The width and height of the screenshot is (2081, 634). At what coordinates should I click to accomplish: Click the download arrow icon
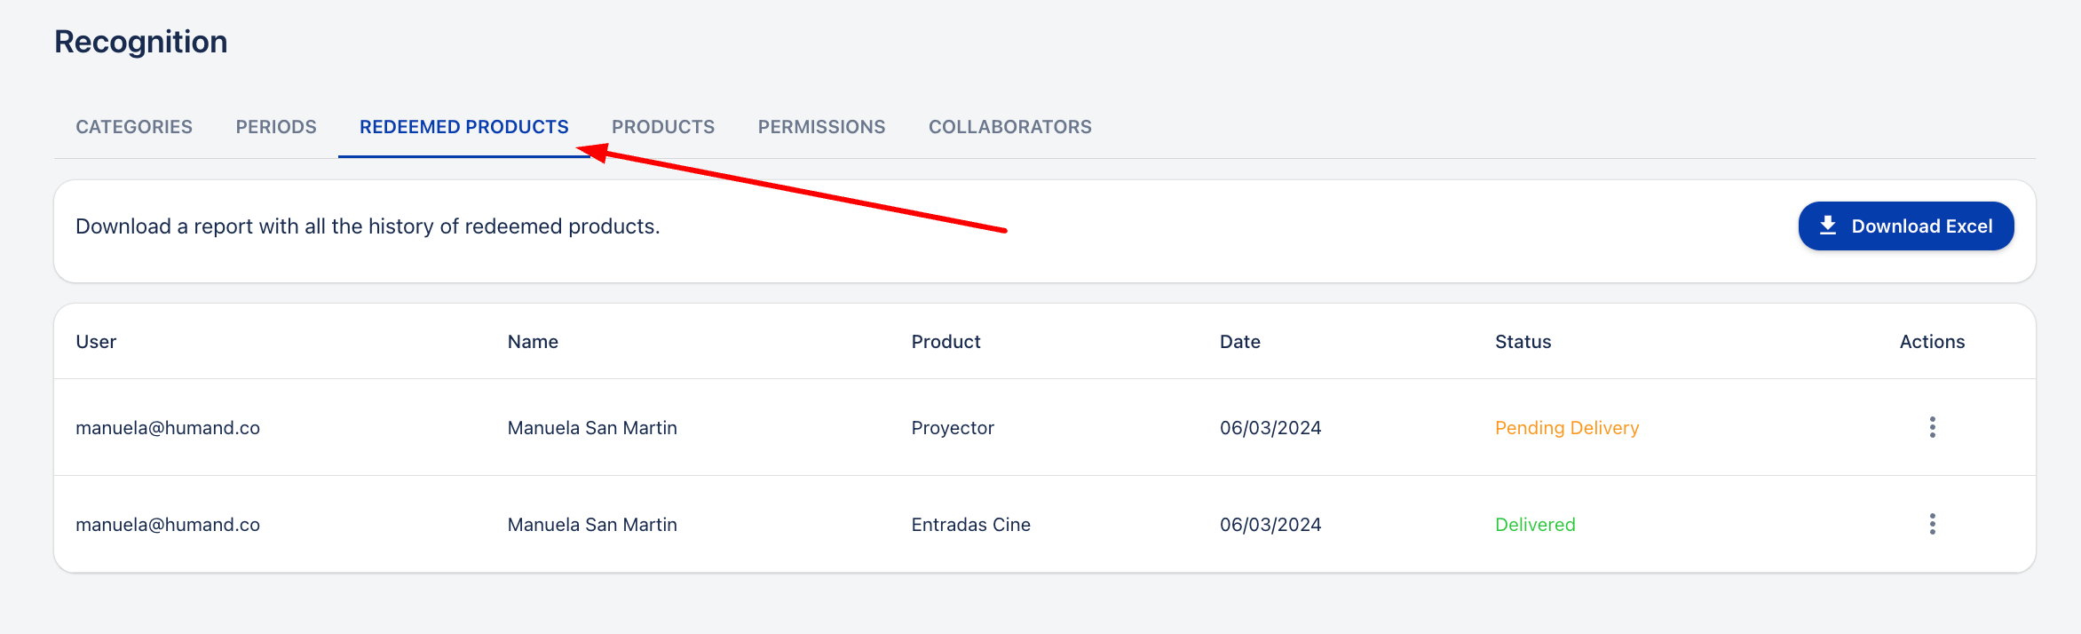point(1828,226)
